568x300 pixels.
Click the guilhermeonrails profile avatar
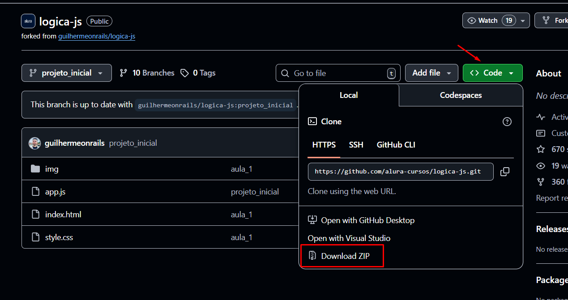pos(35,143)
